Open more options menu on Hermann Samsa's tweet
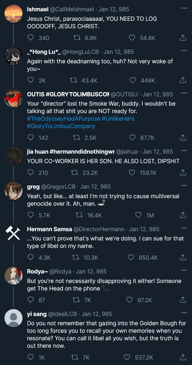The width and height of the screenshot is (192, 365). [184, 228]
